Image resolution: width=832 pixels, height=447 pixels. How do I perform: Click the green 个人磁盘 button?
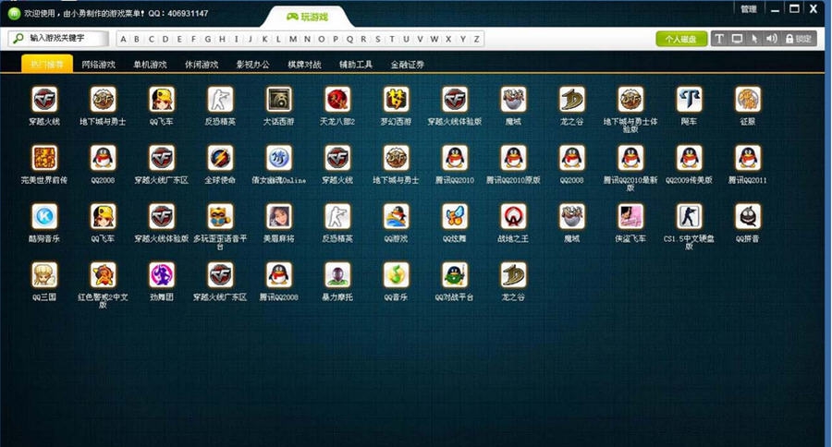[x=681, y=39]
